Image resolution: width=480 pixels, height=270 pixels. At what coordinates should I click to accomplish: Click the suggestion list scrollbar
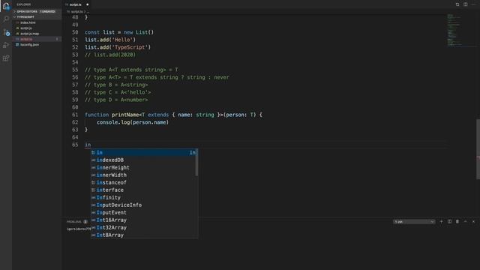click(196, 163)
